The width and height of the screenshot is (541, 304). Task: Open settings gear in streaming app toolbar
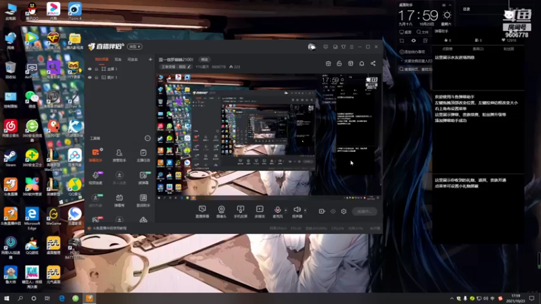[x=344, y=211]
